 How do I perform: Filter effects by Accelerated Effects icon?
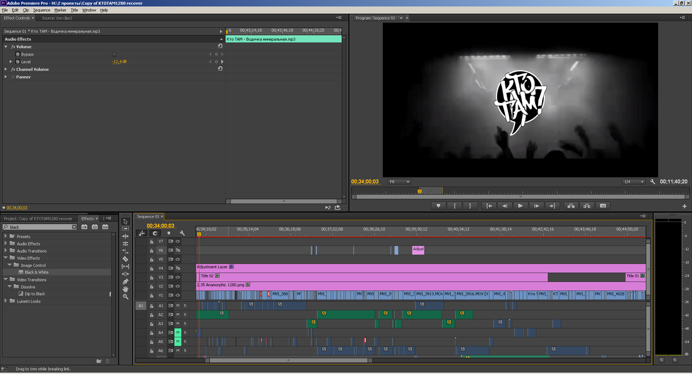pos(85,227)
